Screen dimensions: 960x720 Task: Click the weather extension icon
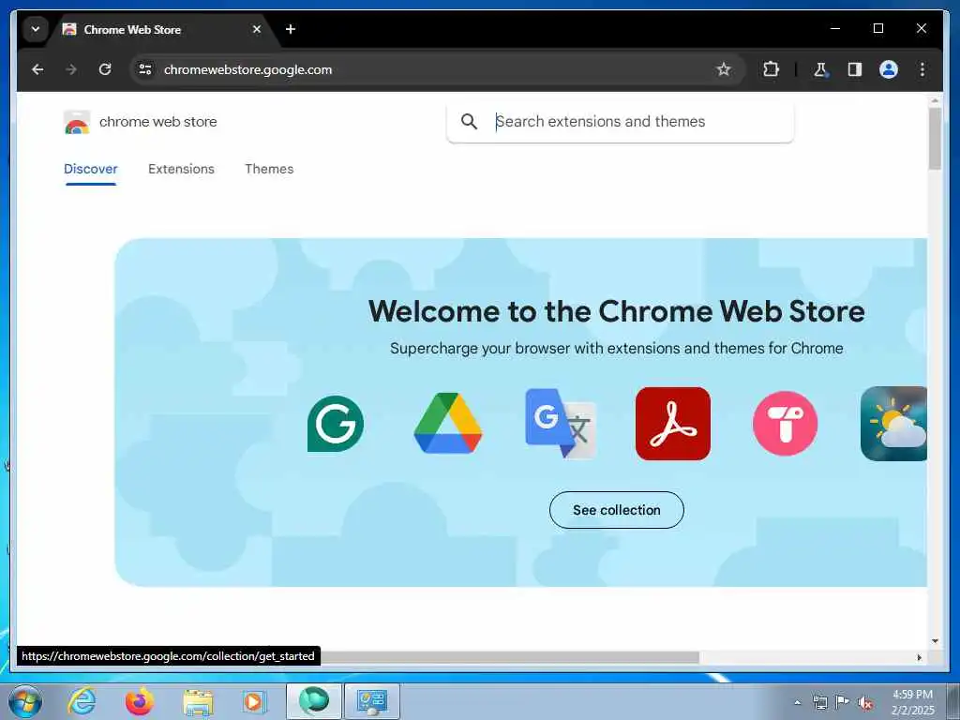[x=893, y=424]
